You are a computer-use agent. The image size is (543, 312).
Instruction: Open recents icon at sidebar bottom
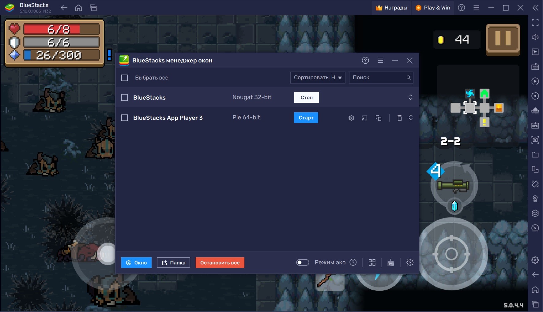[x=535, y=304]
